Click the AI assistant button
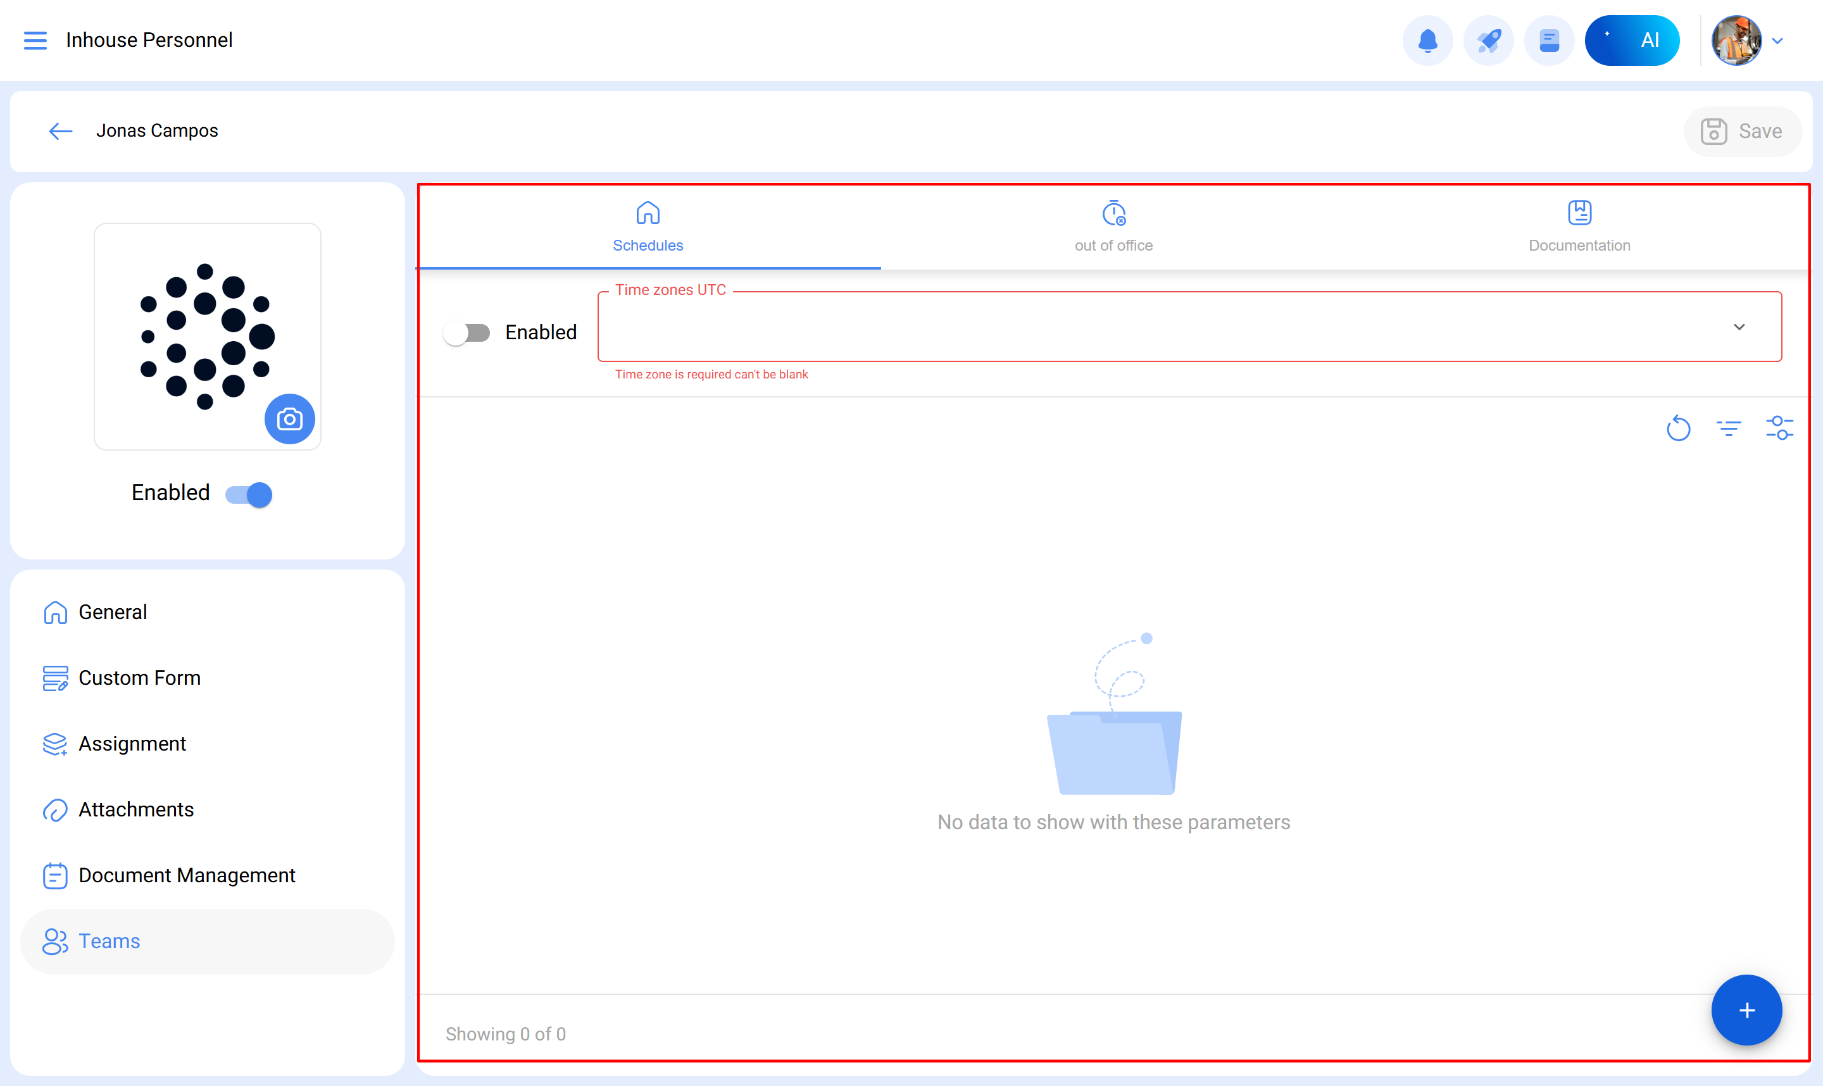 (1631, 41)
